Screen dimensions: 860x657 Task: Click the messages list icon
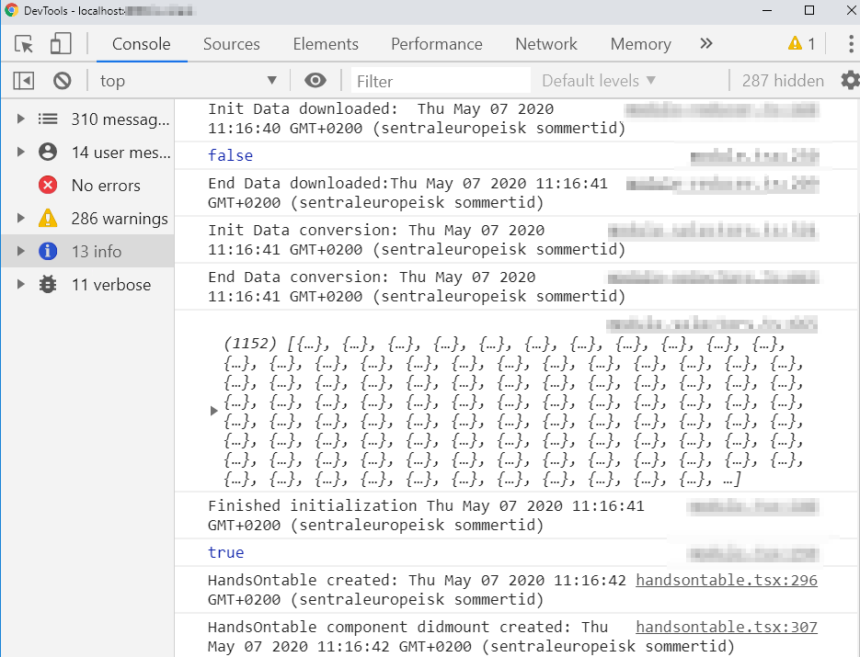coord(48,119)
